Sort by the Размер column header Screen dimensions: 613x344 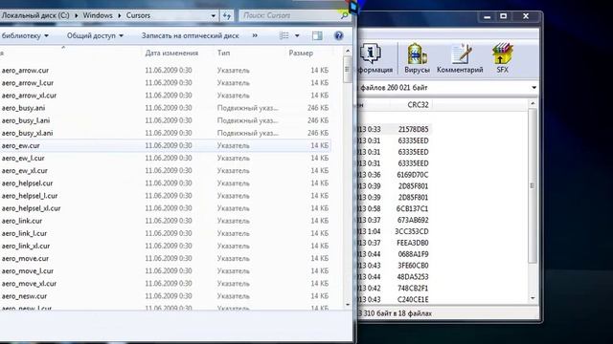(301, 54)
